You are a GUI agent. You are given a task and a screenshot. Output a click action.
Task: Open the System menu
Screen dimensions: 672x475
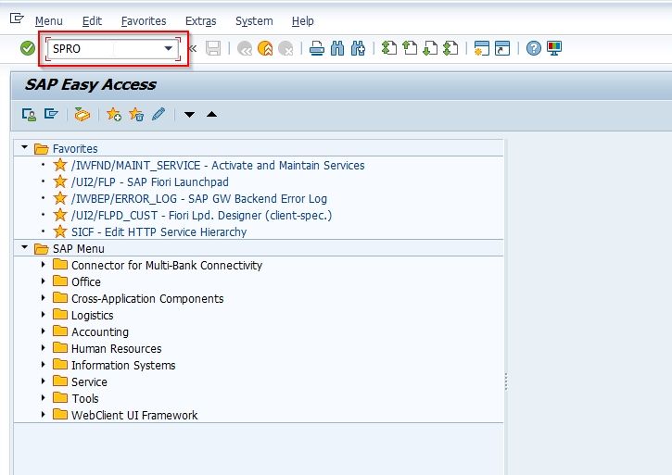[x=254, y=21]
